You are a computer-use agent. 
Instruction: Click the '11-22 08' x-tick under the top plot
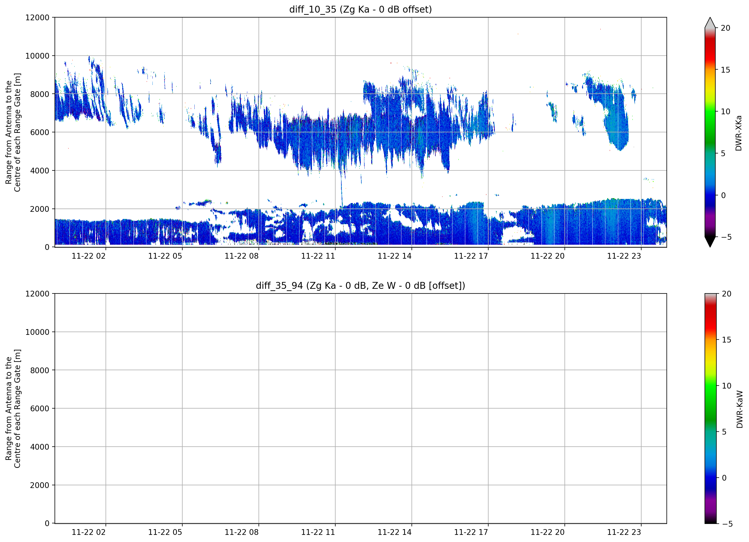[242, 256]
